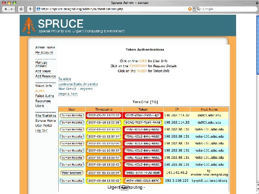Click the orange RSS icon in address bar
This screenshot has height=194, width=259.
190,9
